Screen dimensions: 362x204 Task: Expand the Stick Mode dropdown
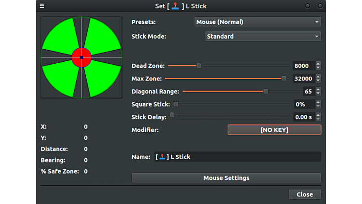(x=263, y=36)
